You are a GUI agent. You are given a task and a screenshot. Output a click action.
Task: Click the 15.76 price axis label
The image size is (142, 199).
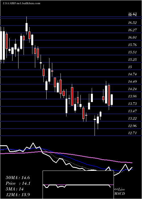coord(132,45)
